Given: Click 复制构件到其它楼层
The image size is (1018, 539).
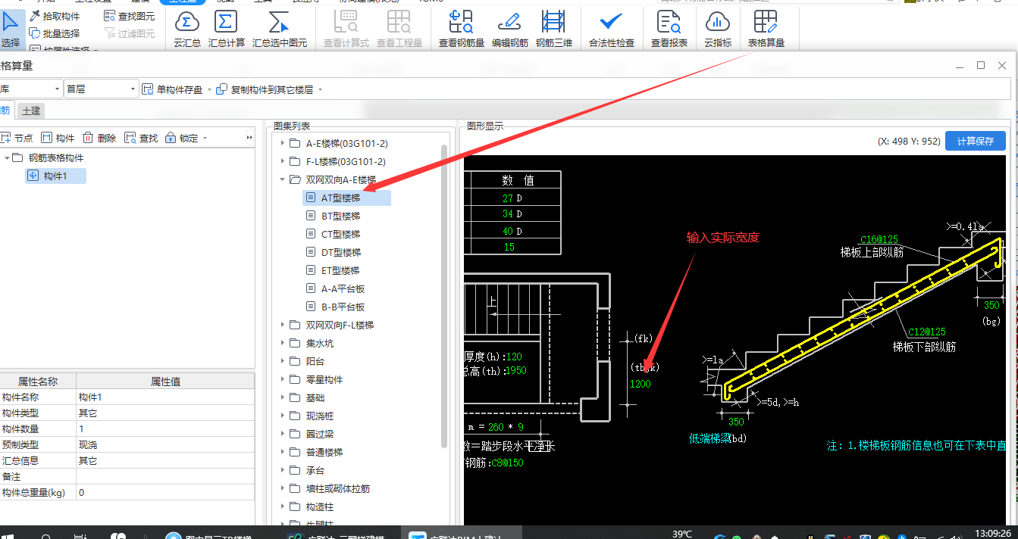Looking at the screenshot, I should pyautogui.click(x=265, y=89).
